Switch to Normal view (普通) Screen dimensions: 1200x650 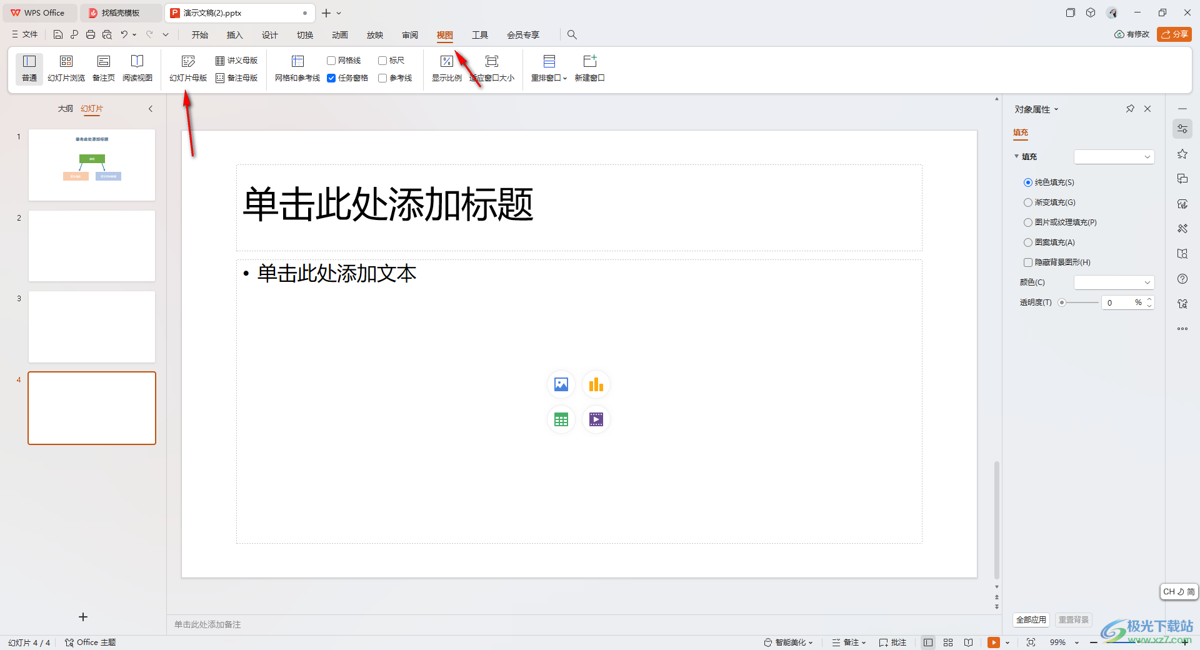pyautogui.click(x=29, y=69)
